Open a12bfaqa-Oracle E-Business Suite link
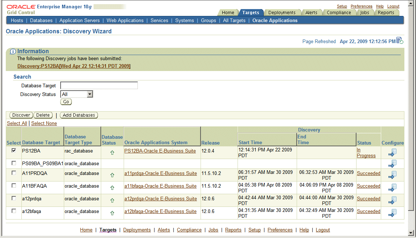Screen dimensions: 416x238 point(160,212)
